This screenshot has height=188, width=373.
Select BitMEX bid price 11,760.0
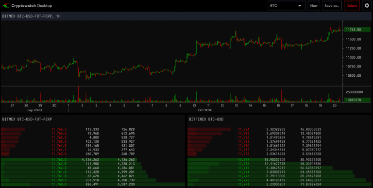(59, 184)
